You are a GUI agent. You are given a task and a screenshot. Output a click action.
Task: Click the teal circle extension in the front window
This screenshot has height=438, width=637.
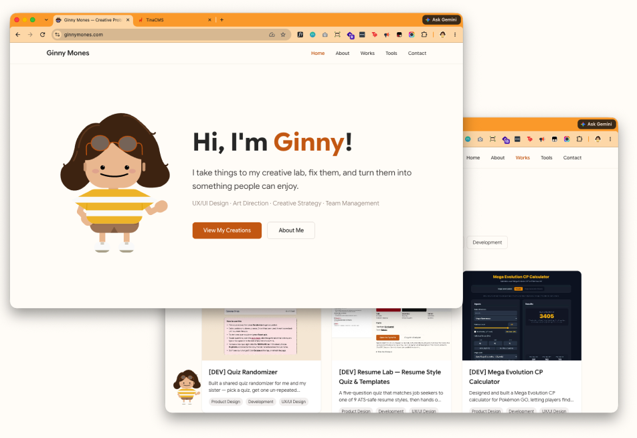(312, 35)
